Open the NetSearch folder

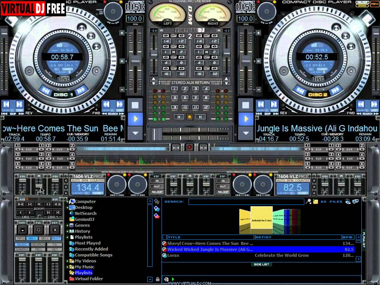85,213
